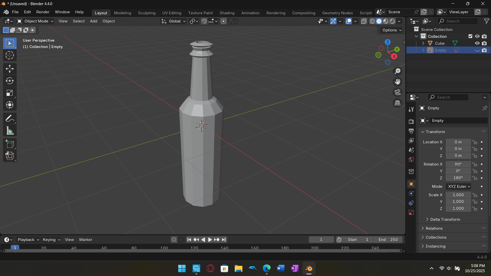Toggle Location X lock icon
The width and height of the screenshot is (491, 276).
475,142
